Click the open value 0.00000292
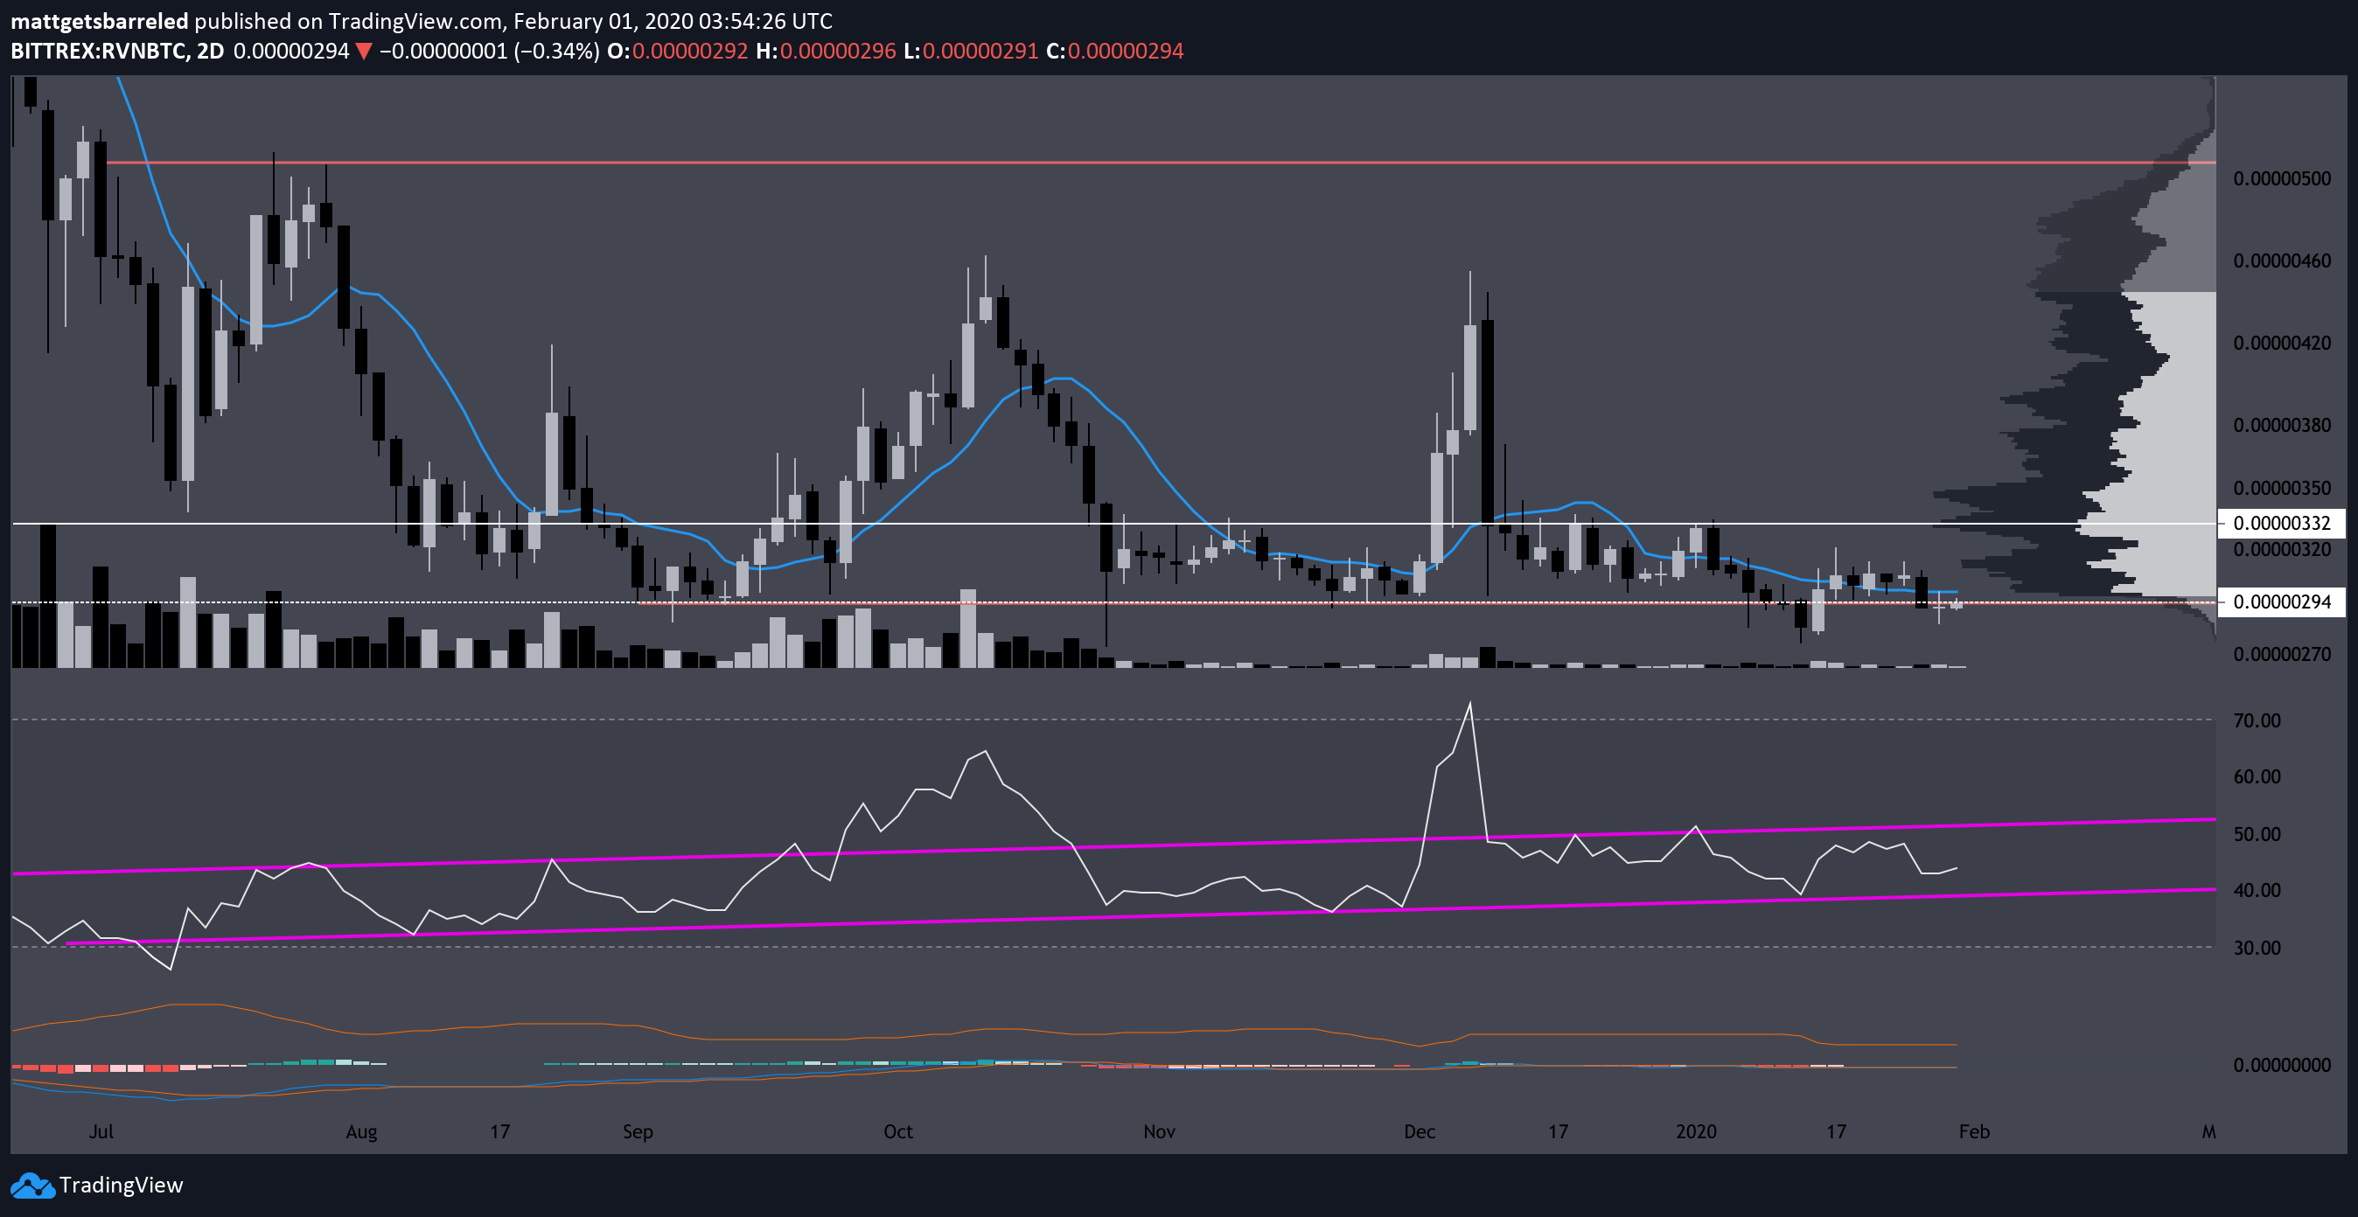This screenshot has height=1217, width=2358. [x=689, y=52]
